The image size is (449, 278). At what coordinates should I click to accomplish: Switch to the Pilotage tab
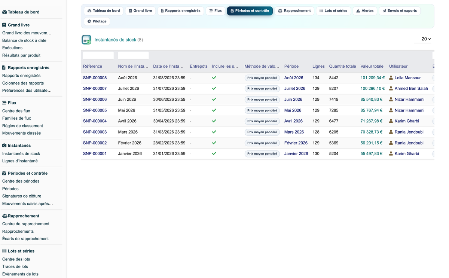(x=97, y=21)
